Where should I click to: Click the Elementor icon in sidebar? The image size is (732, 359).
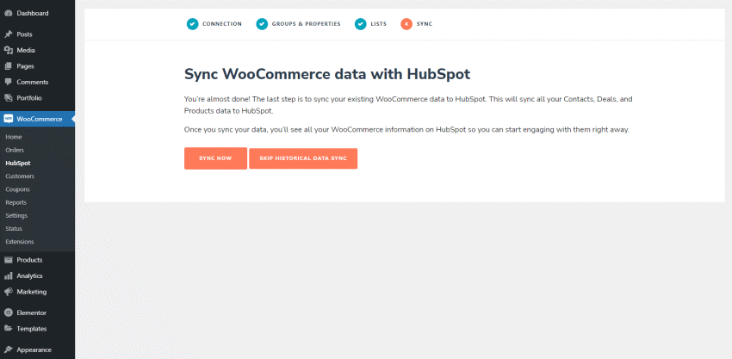[x=8, y=313]
